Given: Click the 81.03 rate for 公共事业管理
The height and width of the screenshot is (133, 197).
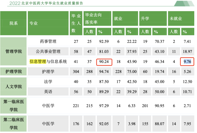Looking at the screenshot, I should point(104,52).
